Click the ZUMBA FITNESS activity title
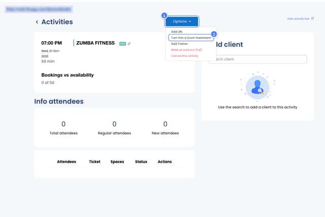The image size is (325, 217). [x=95, y=43]
